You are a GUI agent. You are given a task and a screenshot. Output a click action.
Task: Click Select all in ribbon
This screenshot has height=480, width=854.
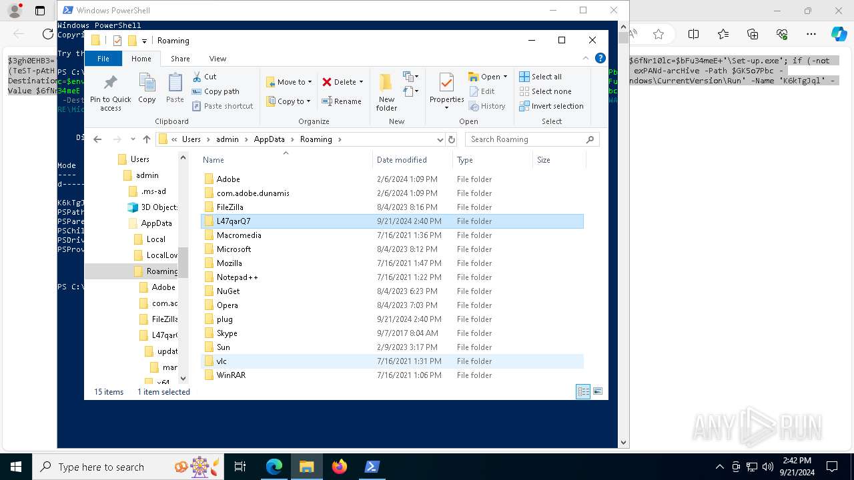[540, 77]
